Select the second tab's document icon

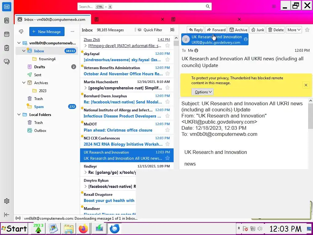[97, 19]
